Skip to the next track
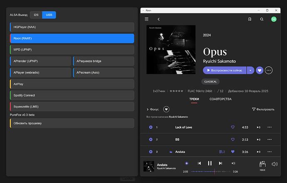Viewport: 287px width, 183px height. tap(220, 163)
